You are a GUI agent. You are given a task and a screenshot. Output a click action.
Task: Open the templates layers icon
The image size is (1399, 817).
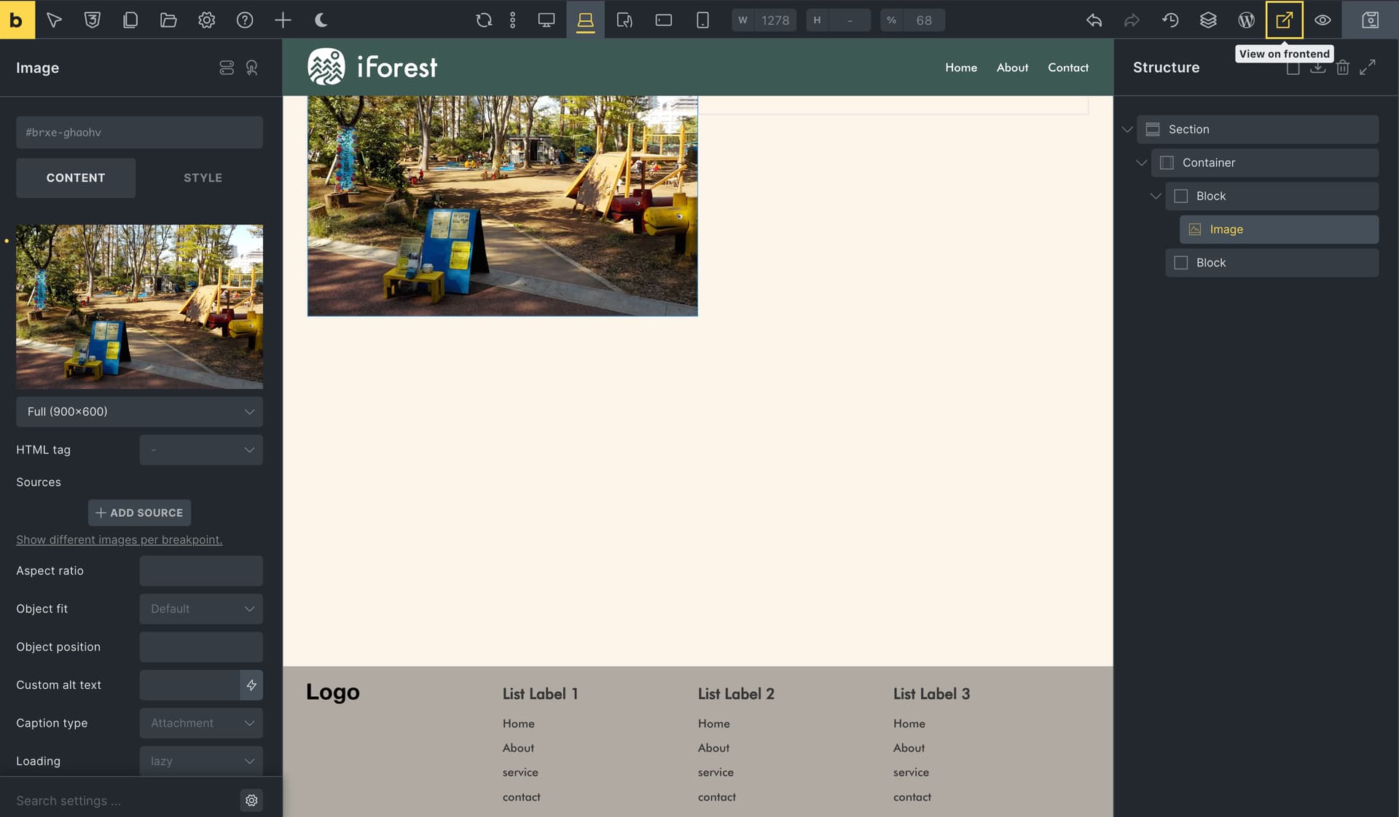pos(1208,20)
